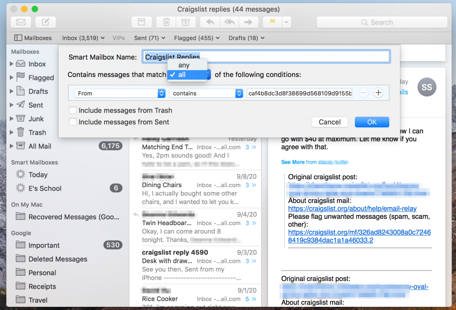Image resolution: width=456 pixels, height=310 pixels.
Task: Expand Matching End T... thread arrows
Action: [254, 147]
